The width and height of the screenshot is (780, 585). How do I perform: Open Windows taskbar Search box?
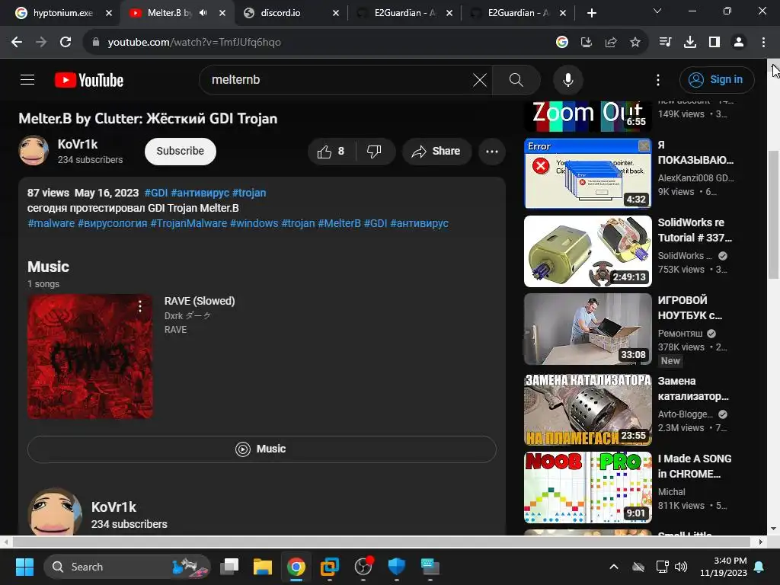[127, 567]
